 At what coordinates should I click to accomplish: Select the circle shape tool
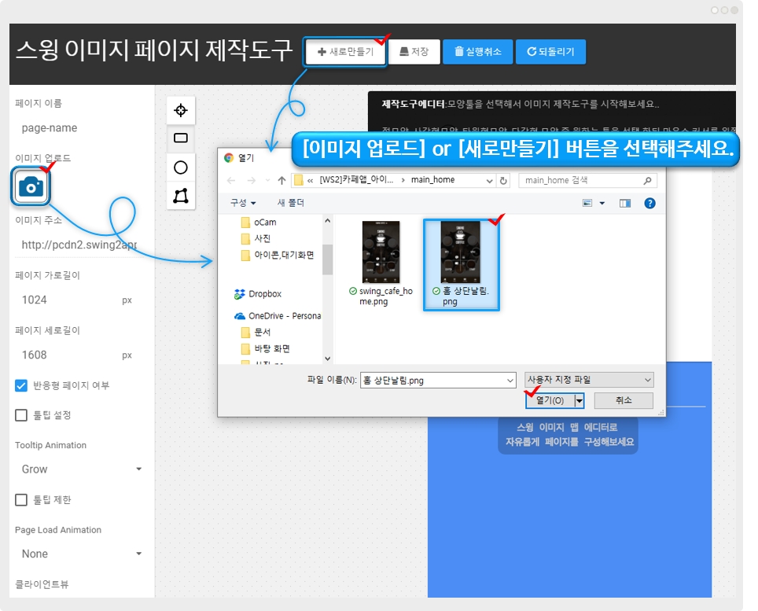[181, 167]
